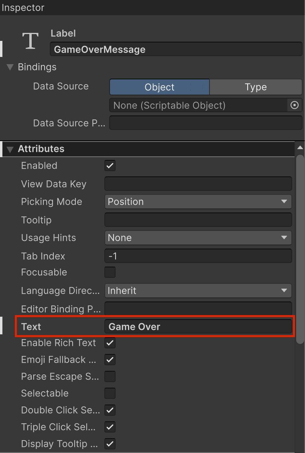Select Object as Data Source
Screen dimensions: 305x453
(x=159, y=87)
